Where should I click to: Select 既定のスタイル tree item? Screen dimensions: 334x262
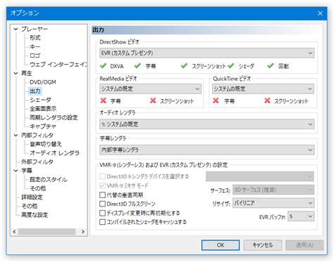tap(49, 180)
